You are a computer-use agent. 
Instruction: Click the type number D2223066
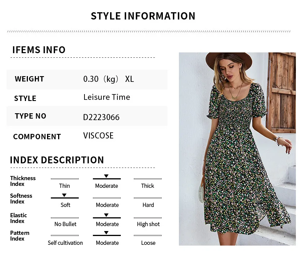tap(101, 117)
